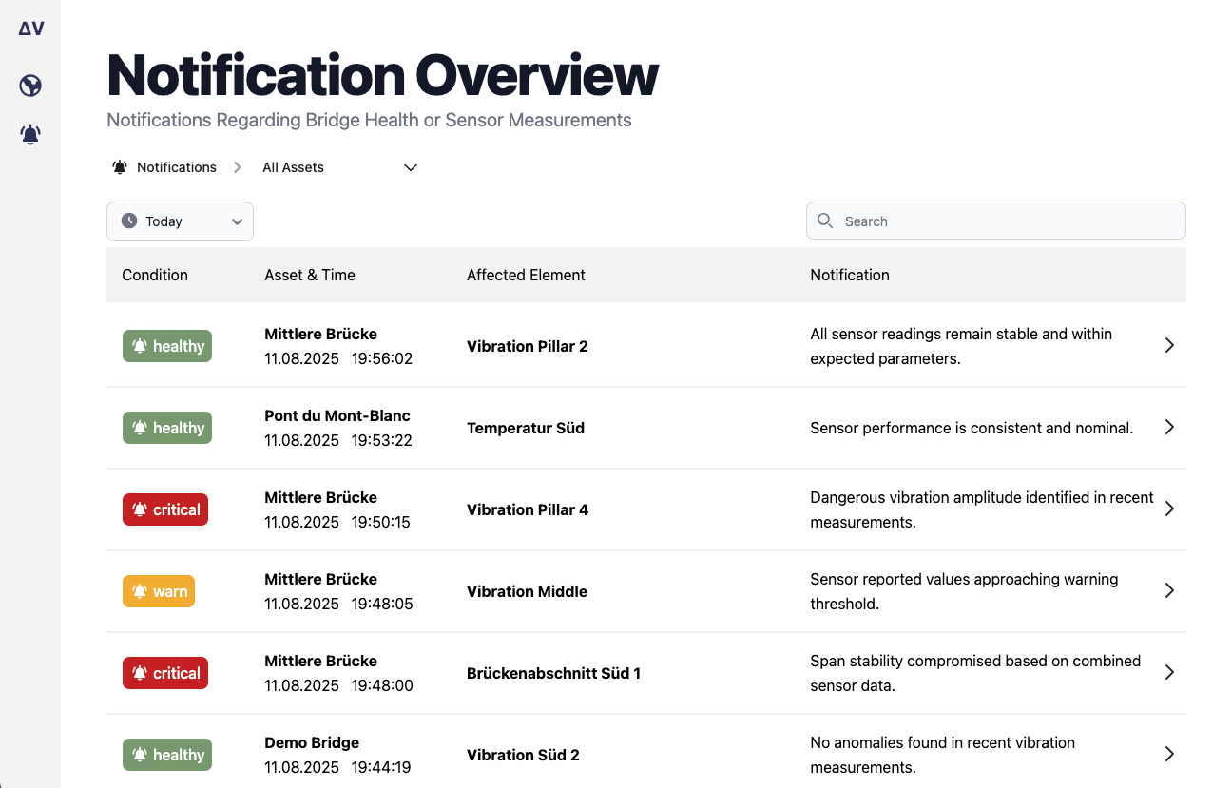Sort by the Affected Element column header
This screenshot has width=1232, height=788.
point(526,275)
